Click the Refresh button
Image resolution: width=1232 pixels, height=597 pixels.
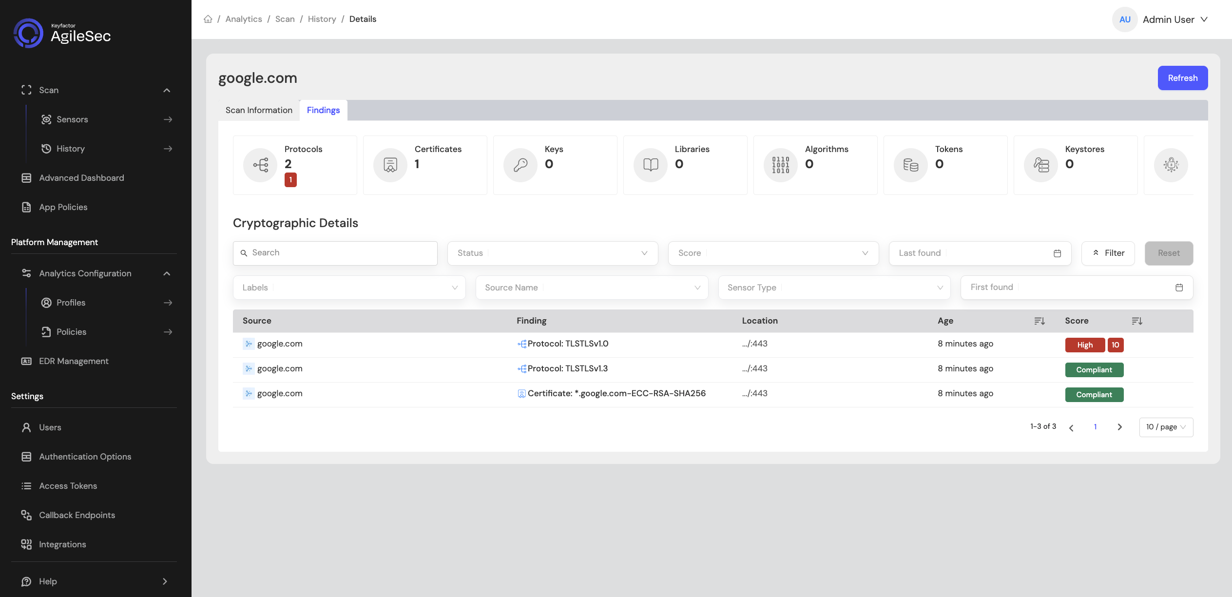[x=1182, y=78]
